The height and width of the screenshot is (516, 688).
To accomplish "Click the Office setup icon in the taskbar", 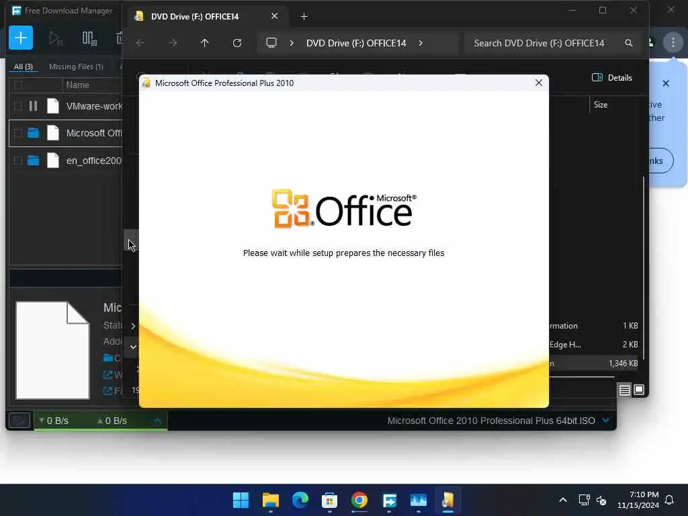I will click(x=448, y=500).
